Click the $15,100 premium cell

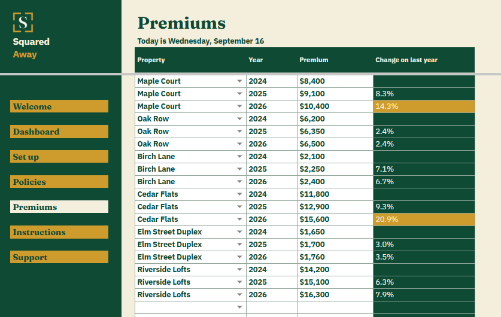point(335,282)
